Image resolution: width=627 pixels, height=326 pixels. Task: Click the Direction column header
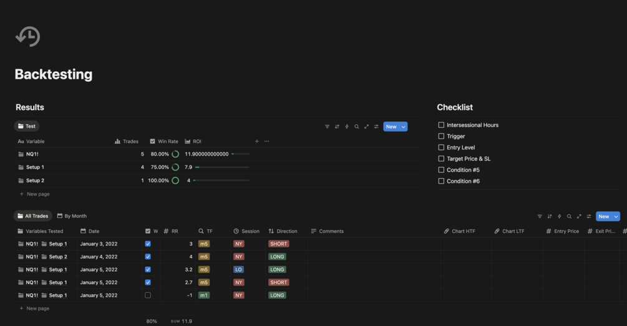pyautogui.click(x=283, y=231)
